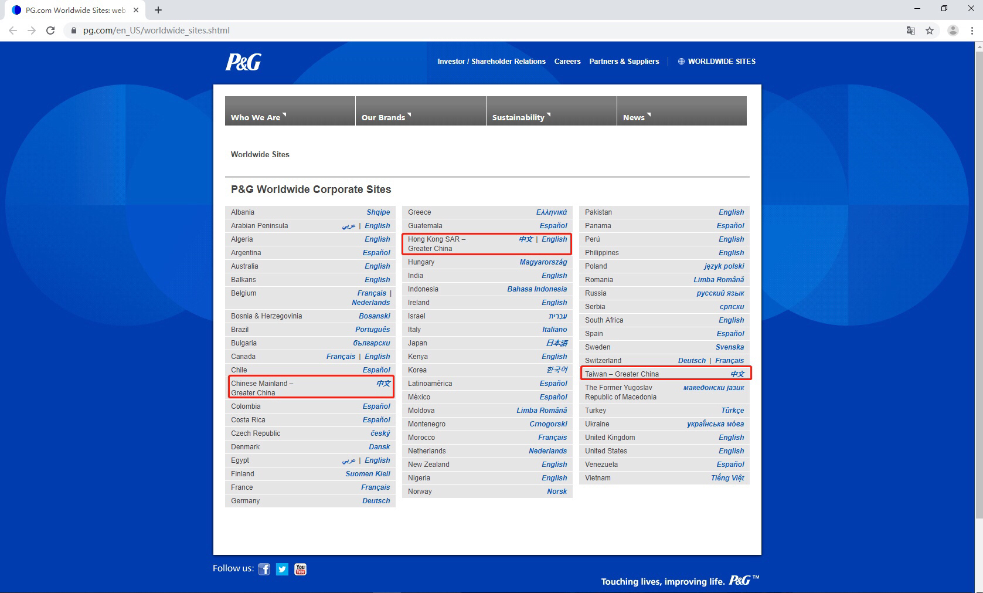Viewport: 983px width, 593px height.
Task: Click the site lock icon in address bar
Action: point(73,31)
